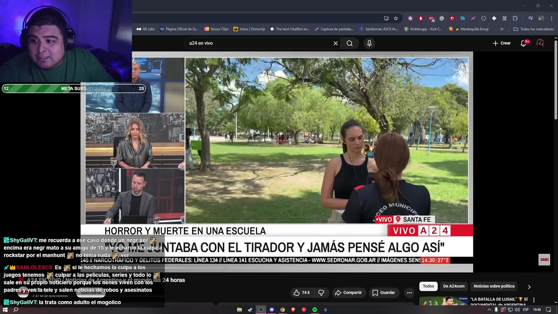Open the white dice-shaped extension icon

[494, 18]
